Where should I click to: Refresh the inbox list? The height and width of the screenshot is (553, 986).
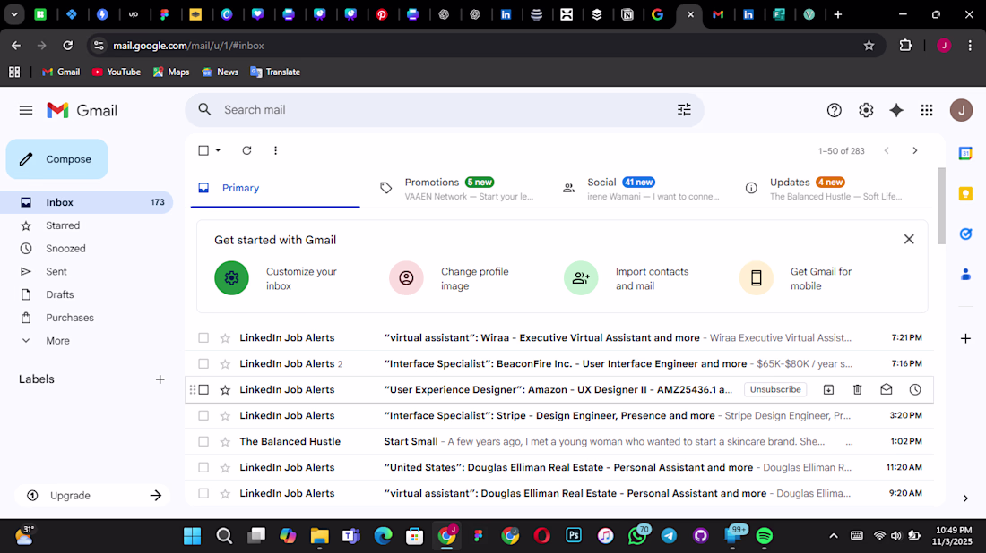point(246,150)
